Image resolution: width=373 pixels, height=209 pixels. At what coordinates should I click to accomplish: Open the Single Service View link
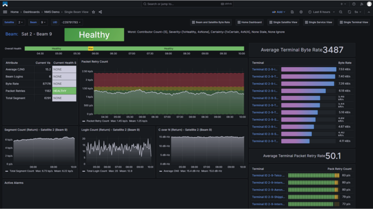click(318, 22)
